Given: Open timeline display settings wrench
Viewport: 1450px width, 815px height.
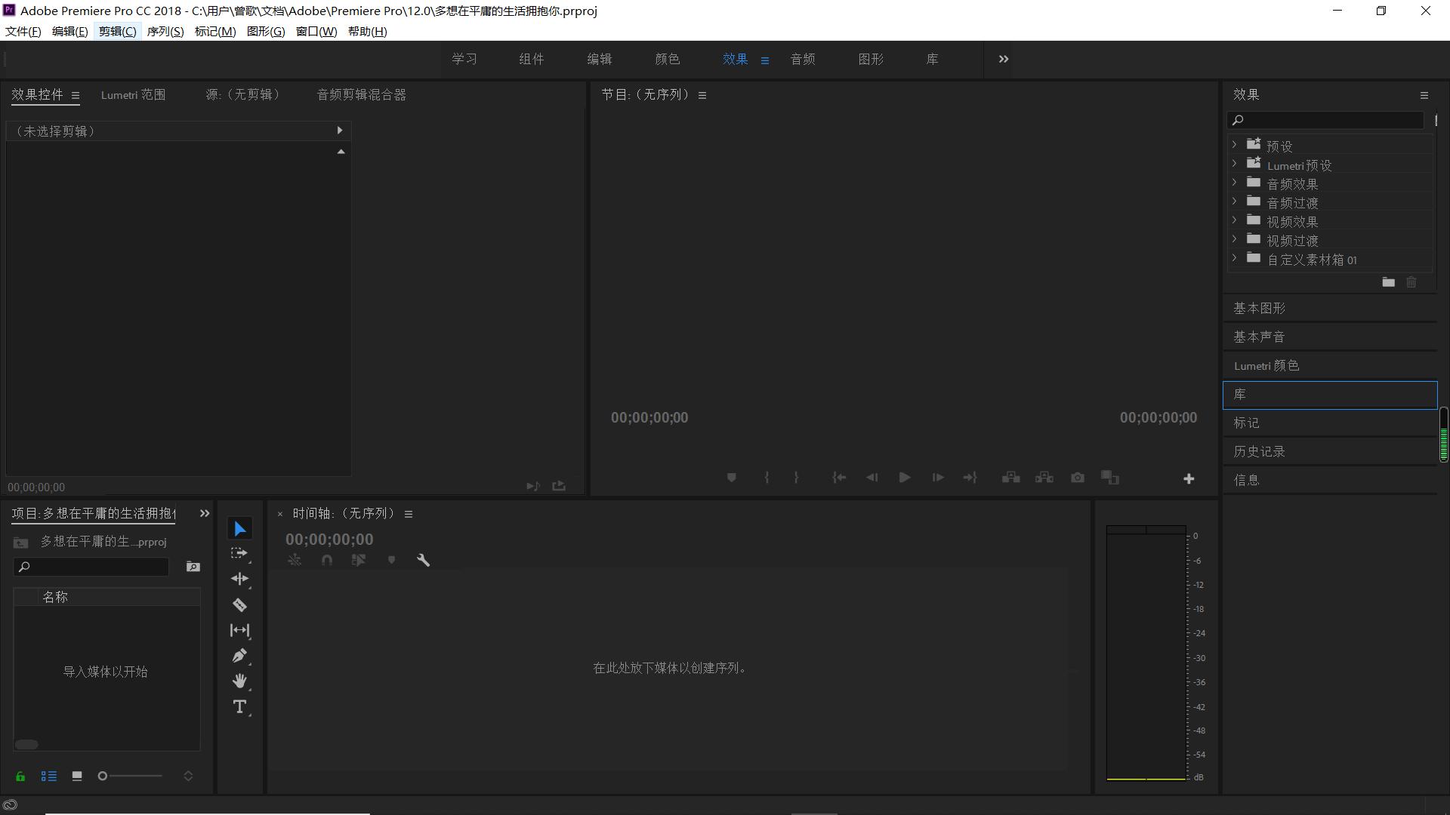Looking at the screenshot, I should click(423, 560).
